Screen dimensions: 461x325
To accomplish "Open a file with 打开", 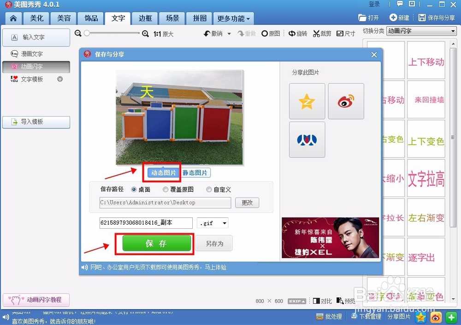I will click(369, 17).
